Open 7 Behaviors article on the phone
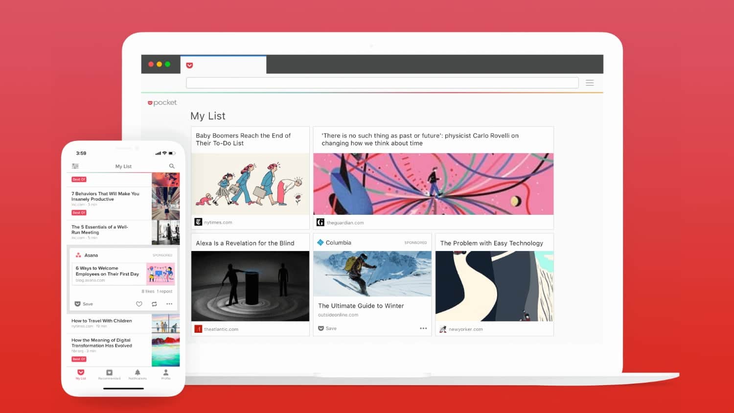 105,196
